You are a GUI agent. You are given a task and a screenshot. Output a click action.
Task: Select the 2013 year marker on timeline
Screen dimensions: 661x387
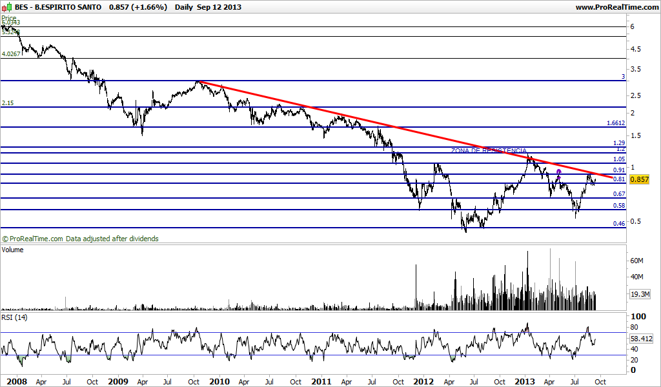tap(525, 382)
